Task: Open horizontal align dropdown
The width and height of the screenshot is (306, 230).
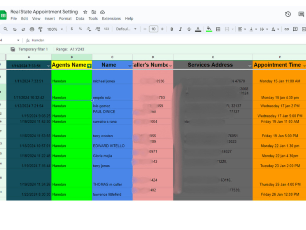Action: point(242,29)
